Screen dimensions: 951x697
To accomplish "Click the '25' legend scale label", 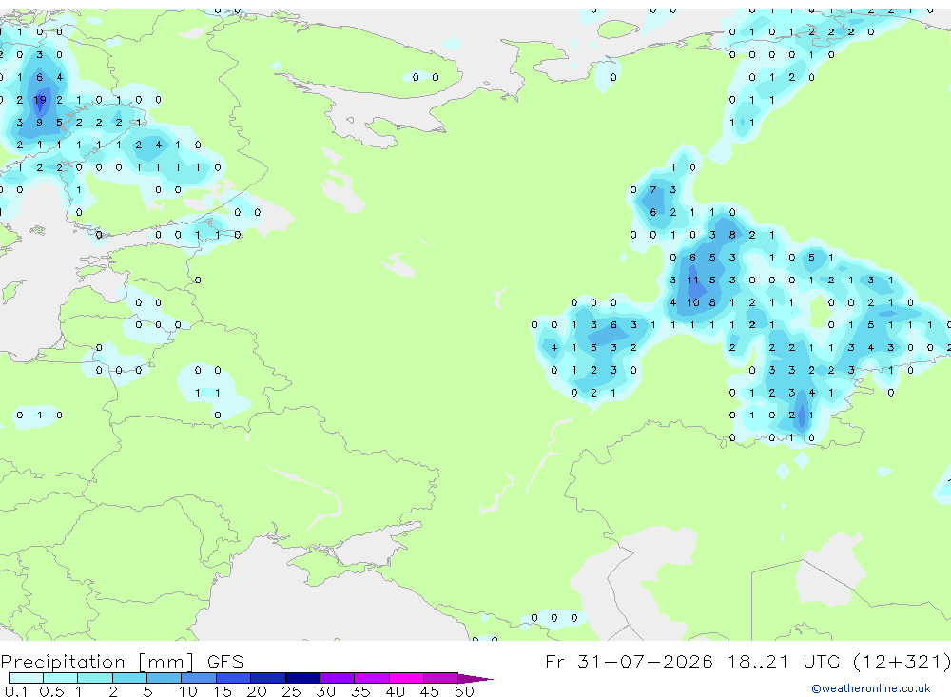I will point(291,691).
